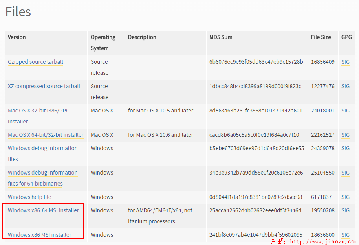Click the Windows x86-64 MSI installer link
The height and width of the screenshot is (245, 359).
[x=43, y=210]
